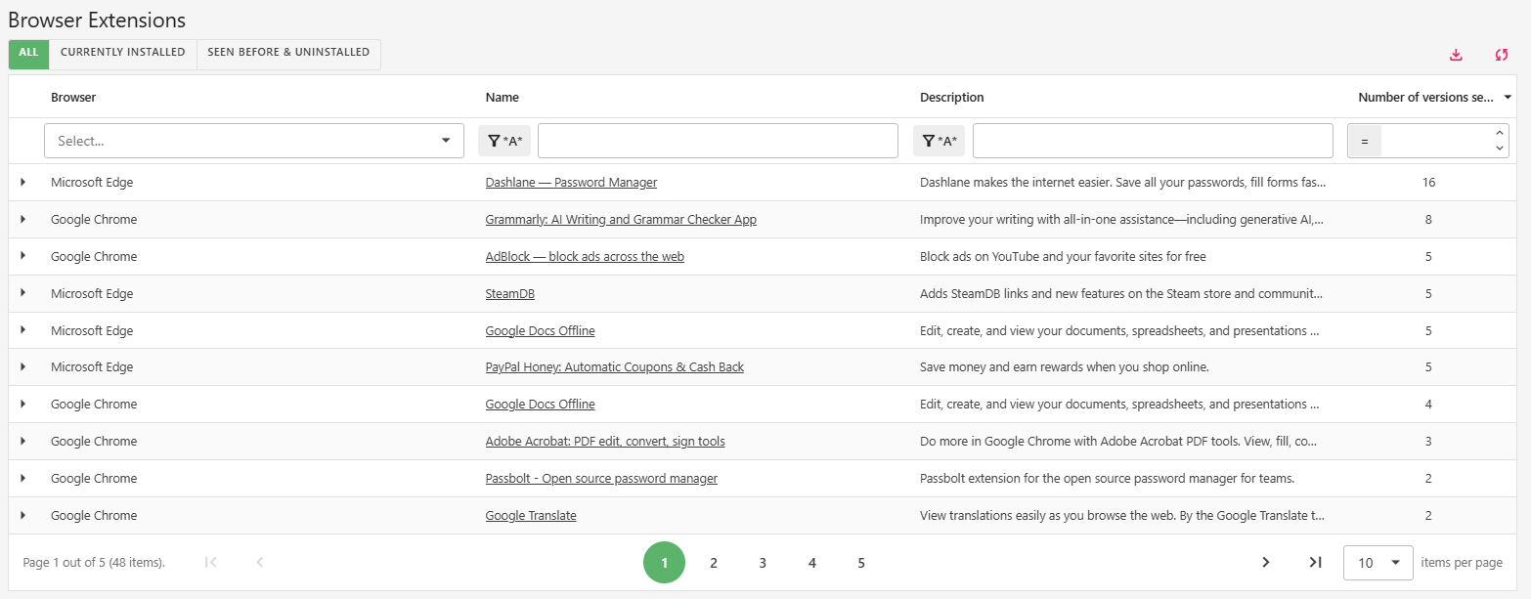Sort by Number of versions column header
This screenshot has height=599, width=1531.
tap(1426, 98)
